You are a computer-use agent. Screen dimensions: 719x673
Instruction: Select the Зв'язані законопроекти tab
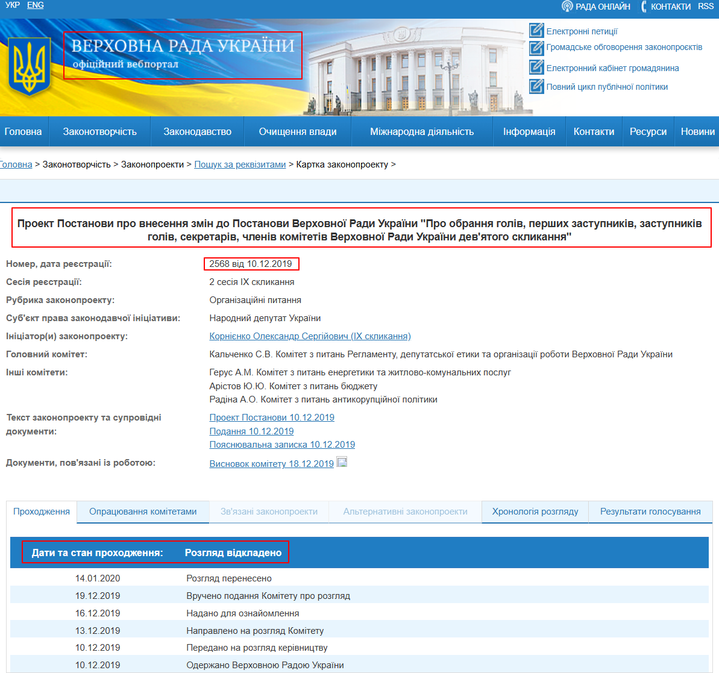point(269,512)
